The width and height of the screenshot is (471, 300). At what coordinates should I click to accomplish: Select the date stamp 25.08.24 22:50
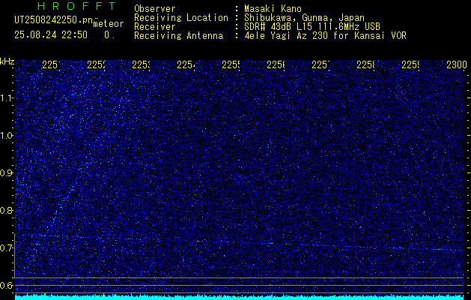51,35
